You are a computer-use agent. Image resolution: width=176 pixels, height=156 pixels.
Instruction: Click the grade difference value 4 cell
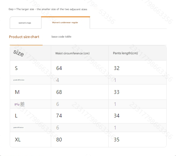click(80, 80)
